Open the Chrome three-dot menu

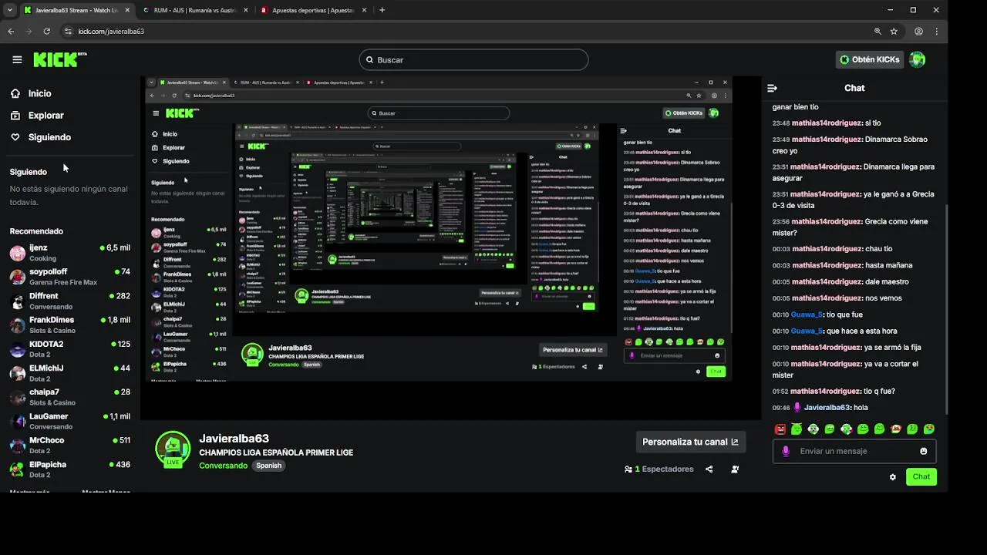click(x=937, y=32)
